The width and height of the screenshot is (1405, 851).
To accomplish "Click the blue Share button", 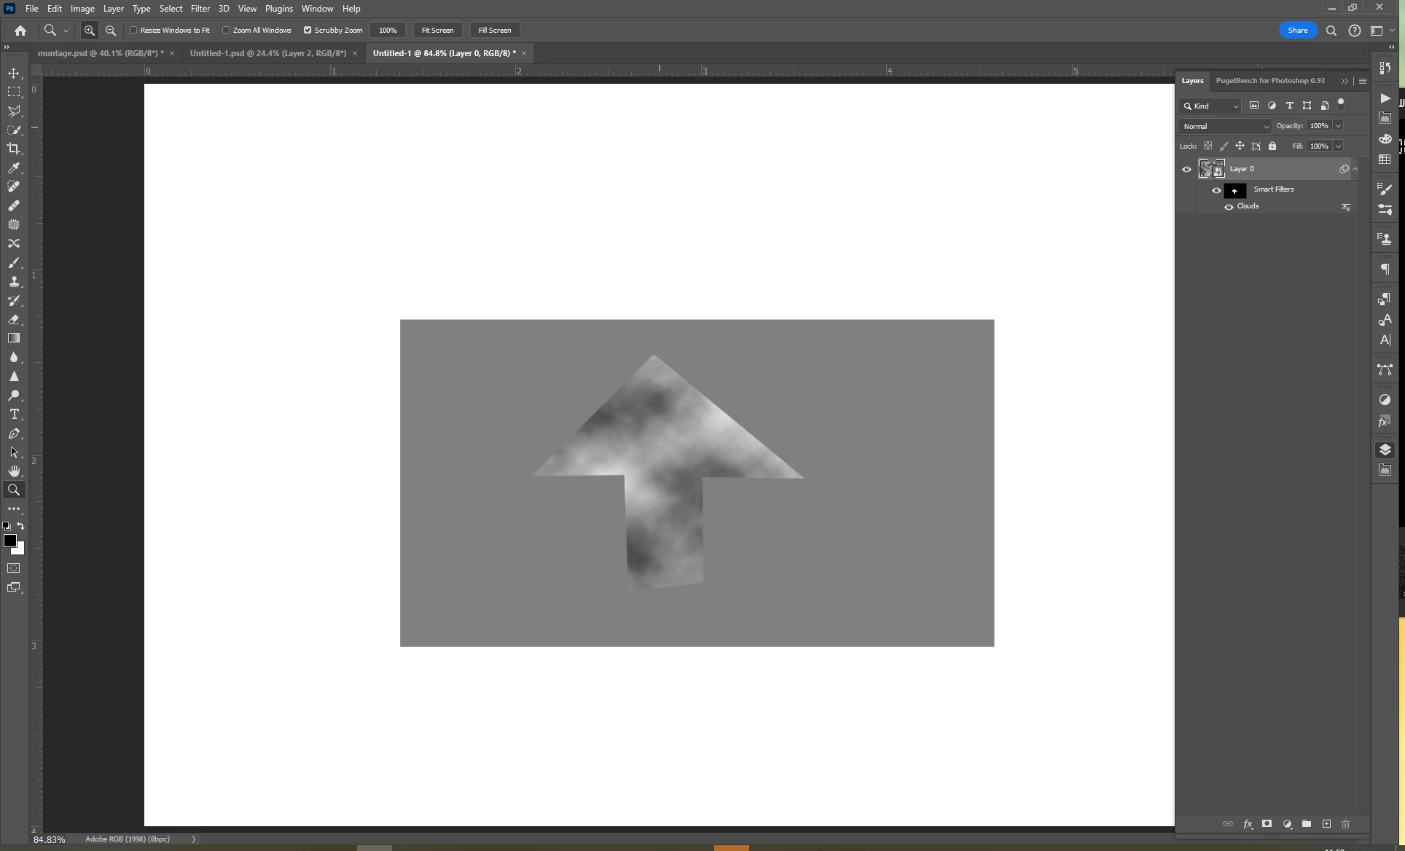I will point(1297,31).
